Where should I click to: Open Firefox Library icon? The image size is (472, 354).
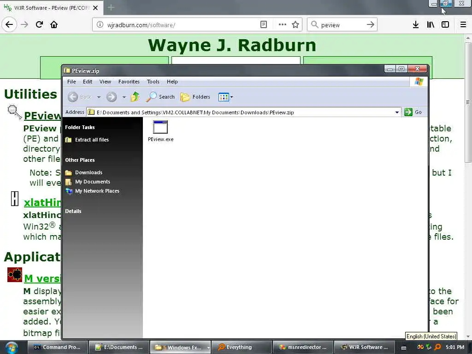(x=431, y=24)
